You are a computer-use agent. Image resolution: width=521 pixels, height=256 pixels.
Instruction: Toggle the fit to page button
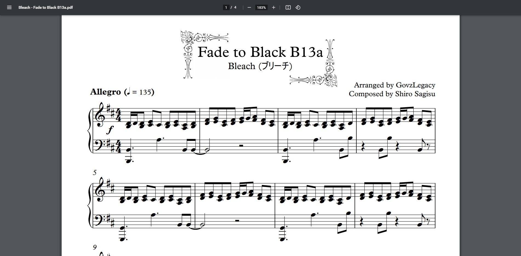[288, 7]
